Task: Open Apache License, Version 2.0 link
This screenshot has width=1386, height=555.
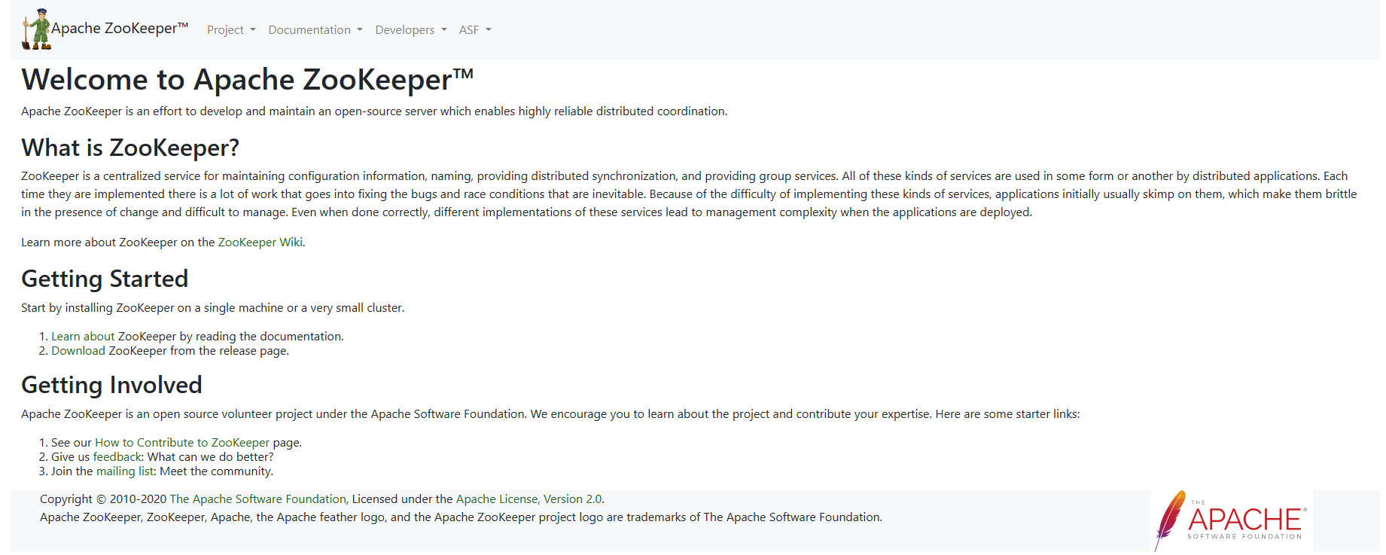Action: click(x=529, y=499)
